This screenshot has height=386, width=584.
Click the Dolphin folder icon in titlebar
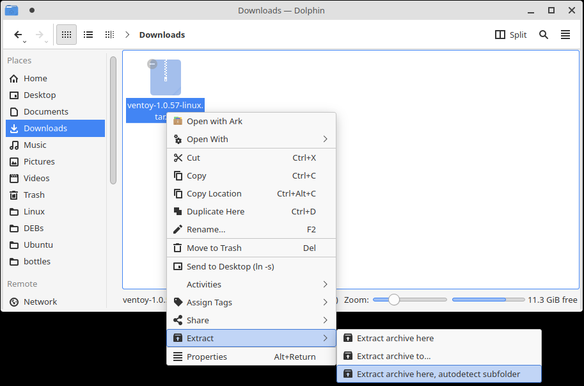coord(12,10)
